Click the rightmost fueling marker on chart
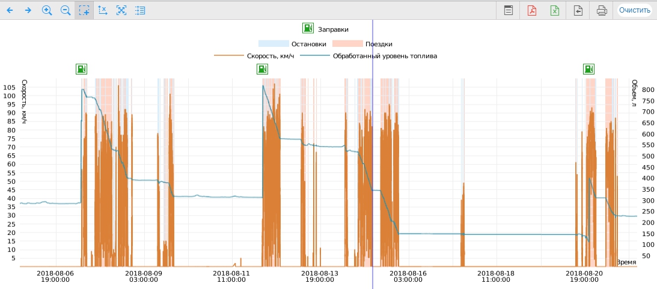This screenshot has height=289, width=657. point(588,69)
